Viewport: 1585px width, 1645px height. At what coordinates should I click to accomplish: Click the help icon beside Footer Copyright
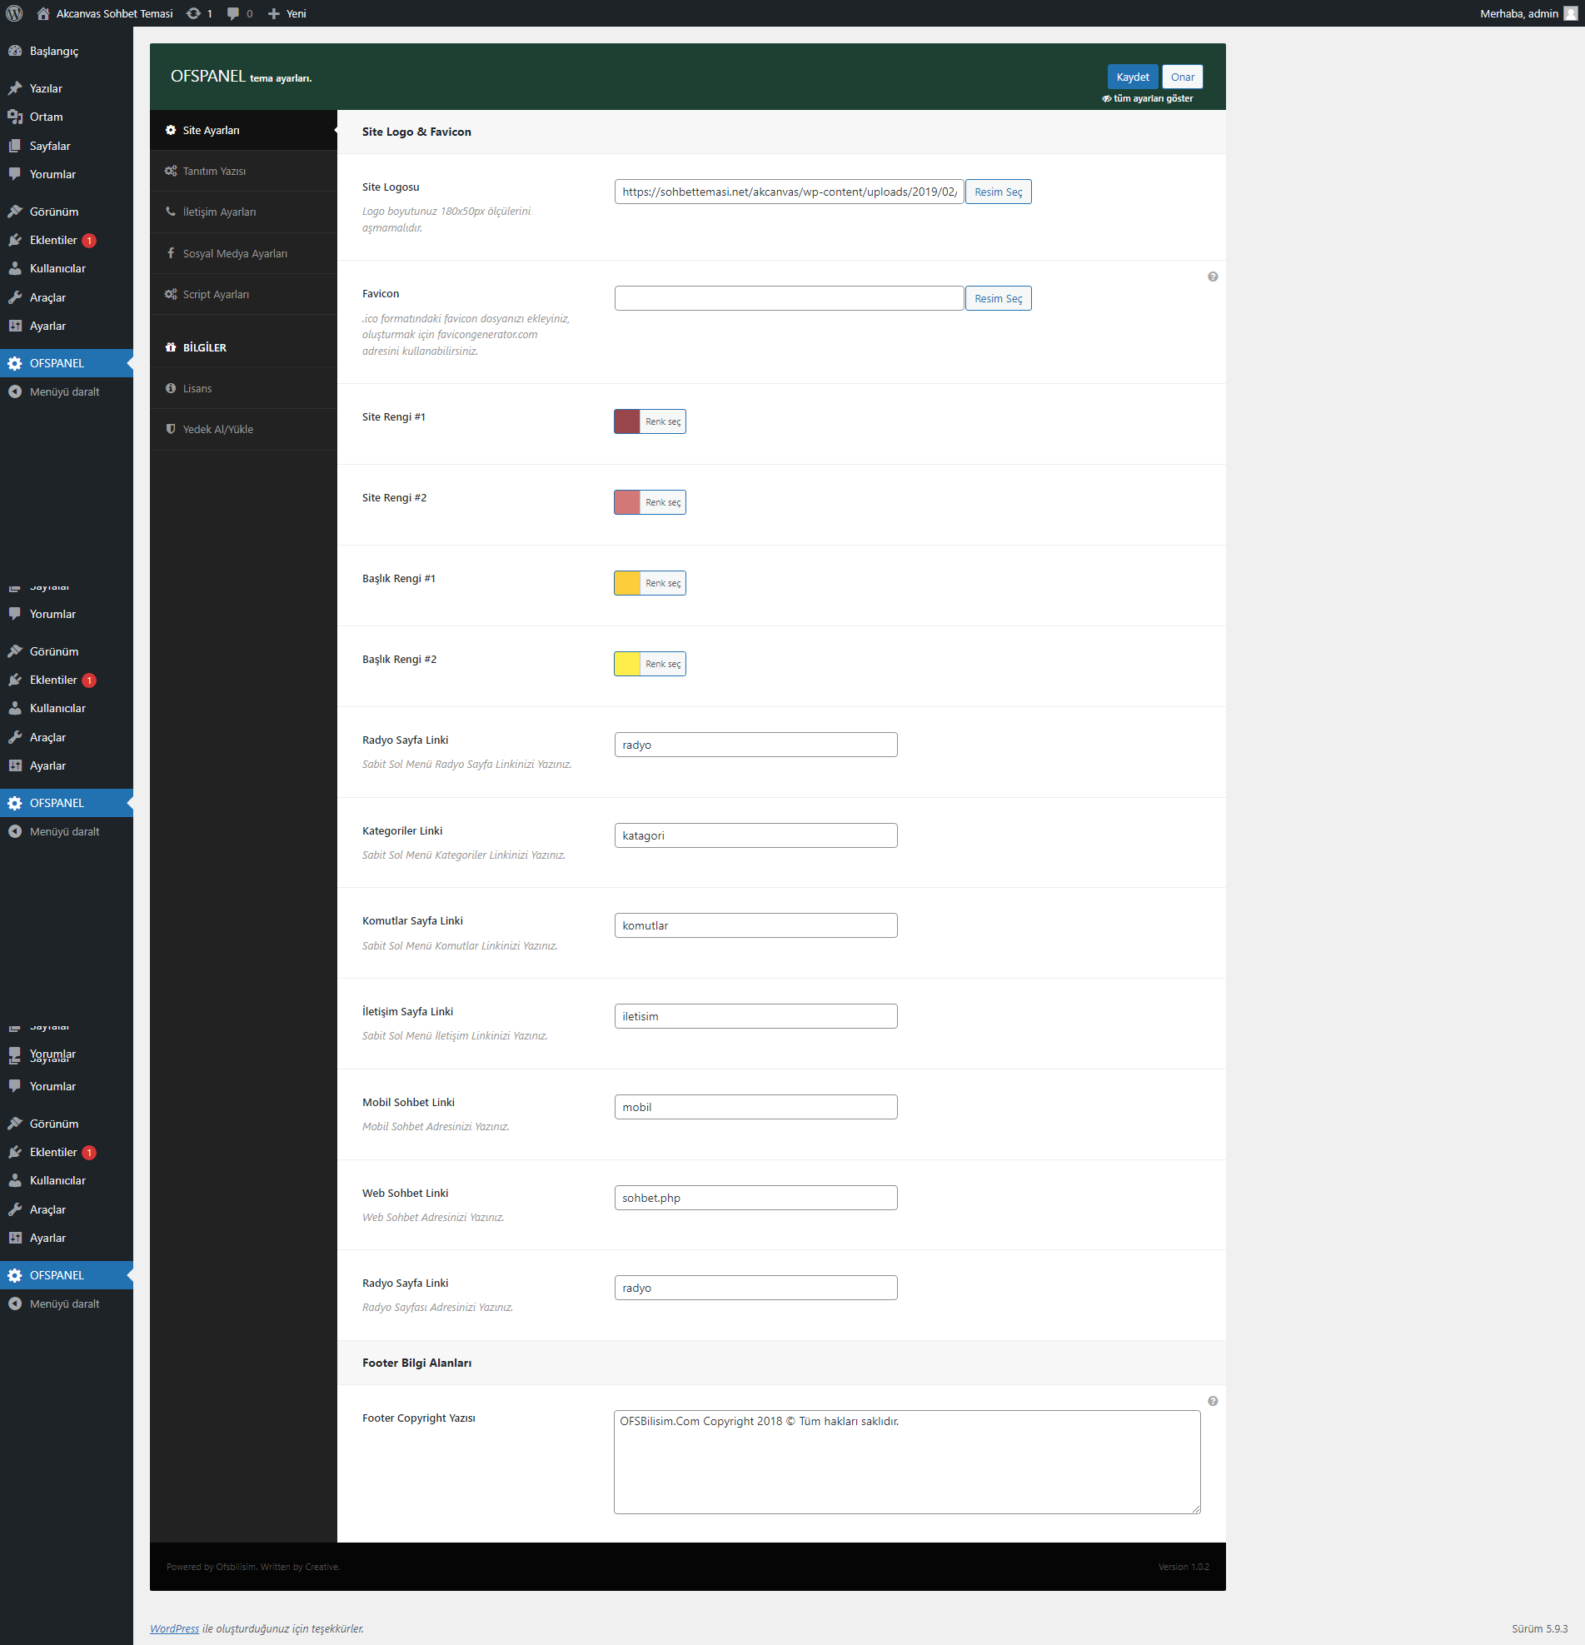(1213, 1401)
